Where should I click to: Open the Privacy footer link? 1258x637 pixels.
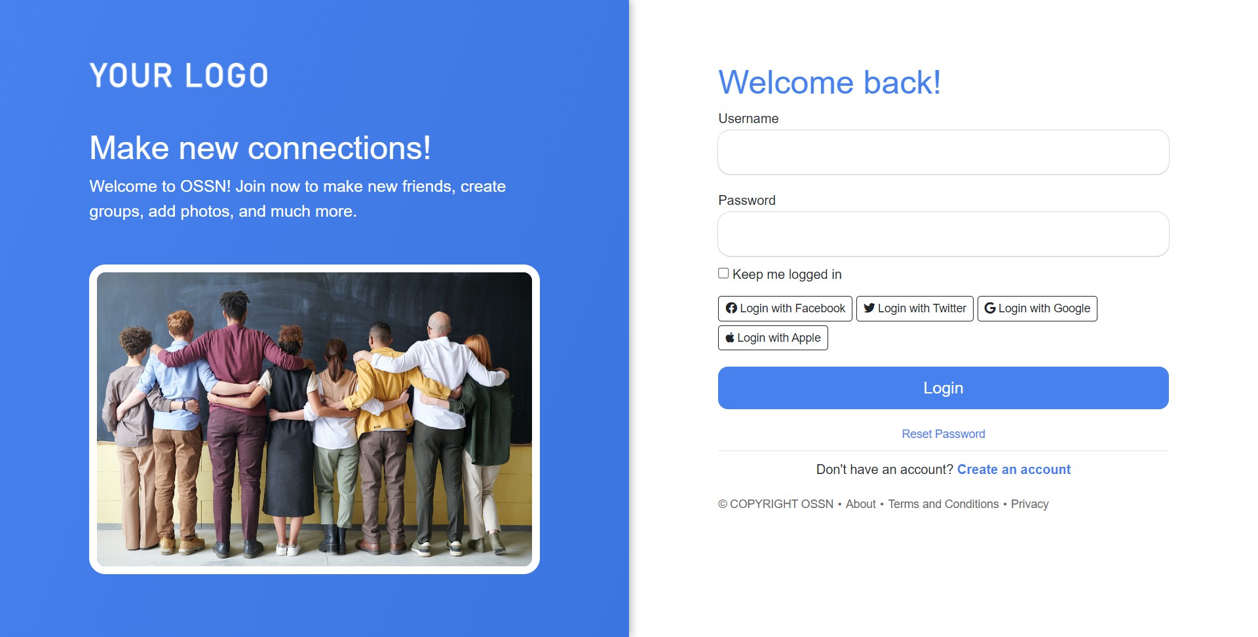point(1030,504)
